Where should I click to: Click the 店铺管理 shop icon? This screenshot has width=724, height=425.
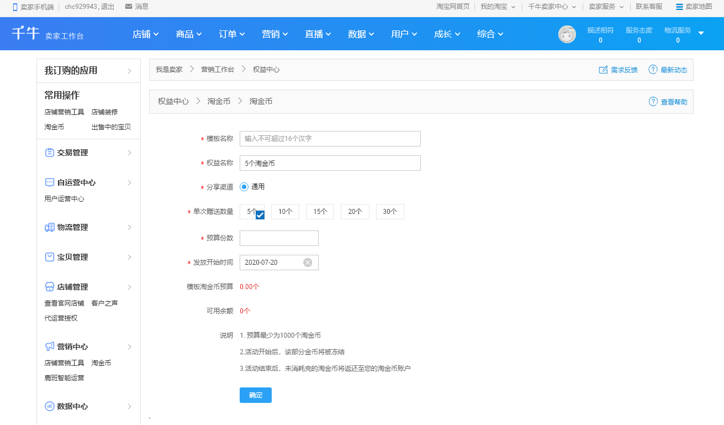tap(49, 287)
